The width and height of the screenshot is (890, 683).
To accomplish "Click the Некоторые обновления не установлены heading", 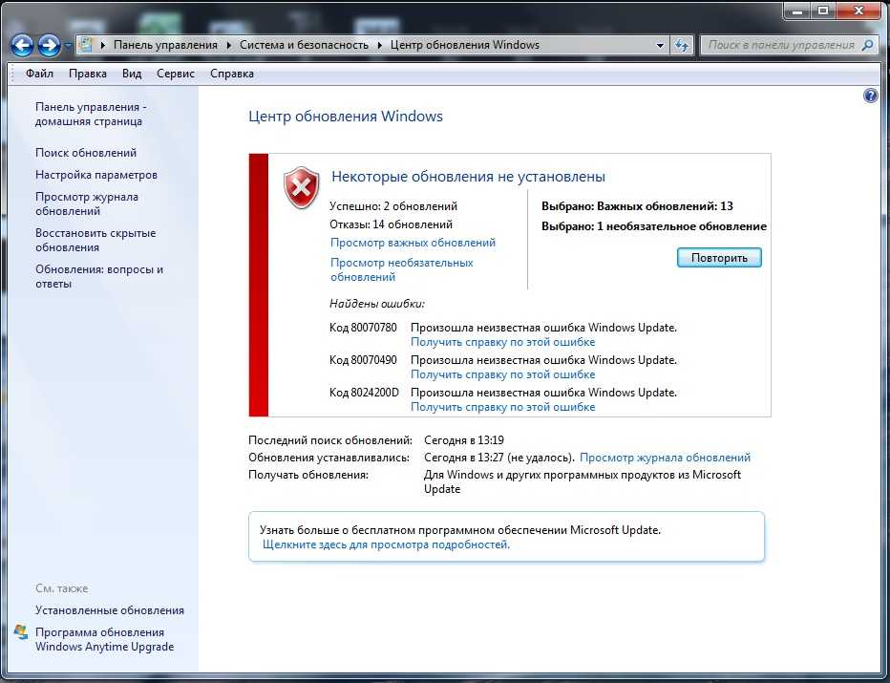I will pos(468,177).
